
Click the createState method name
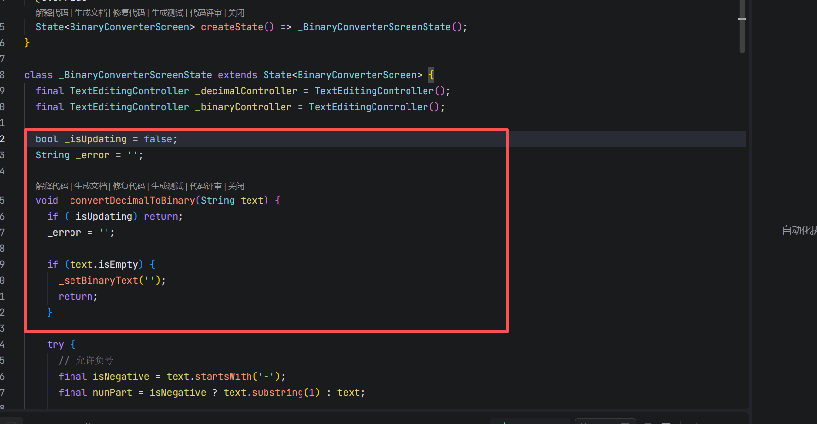tap(232, 27)
